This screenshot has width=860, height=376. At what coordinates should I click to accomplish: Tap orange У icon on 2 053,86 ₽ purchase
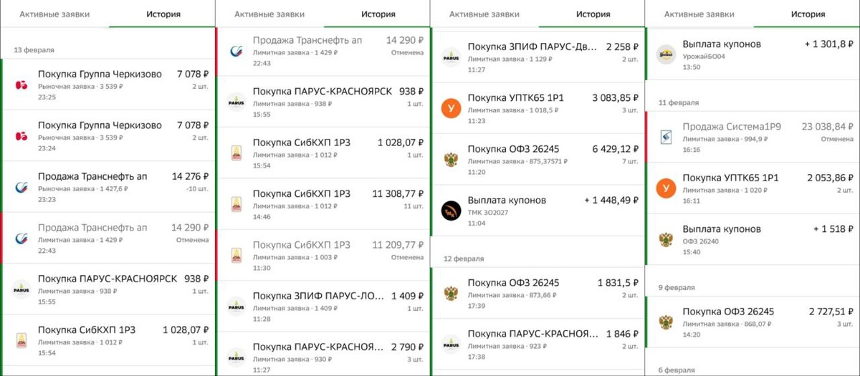tap(666, 188)
